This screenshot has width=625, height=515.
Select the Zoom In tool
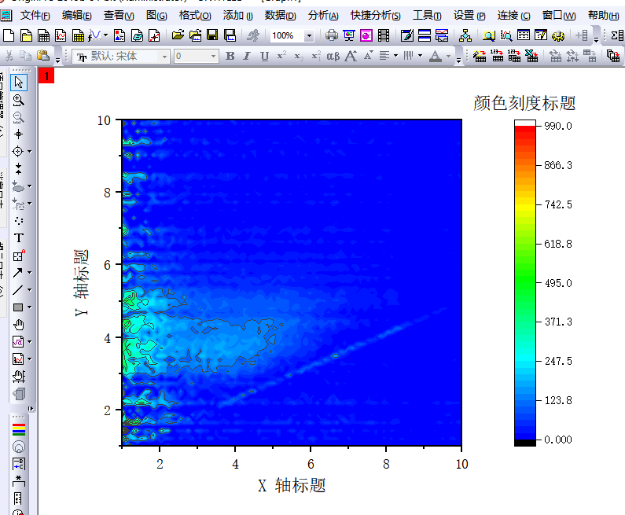click(18, 100)
